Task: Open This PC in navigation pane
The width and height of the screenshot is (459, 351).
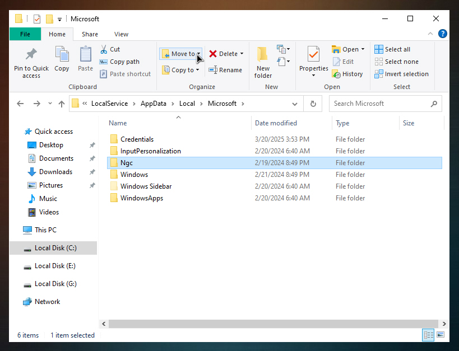Action: (x=45, y=230)
